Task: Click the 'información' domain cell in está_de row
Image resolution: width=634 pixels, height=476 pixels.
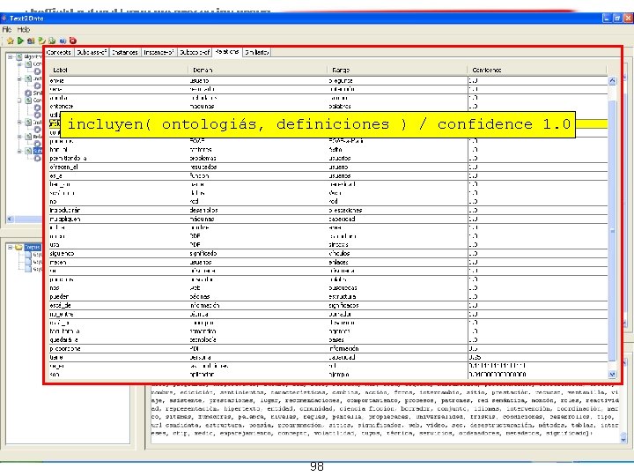Action: coord(204,306)
